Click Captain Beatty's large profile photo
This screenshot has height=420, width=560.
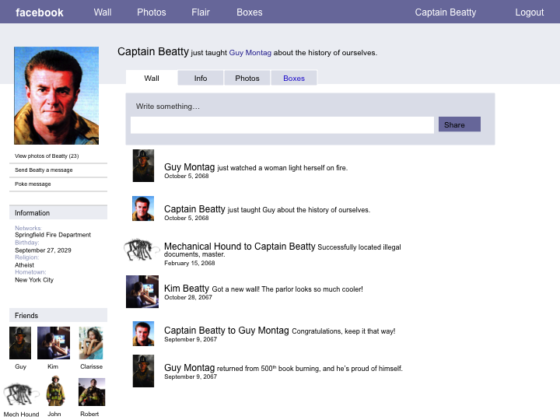pyautogui.click(x=57, y=96)
